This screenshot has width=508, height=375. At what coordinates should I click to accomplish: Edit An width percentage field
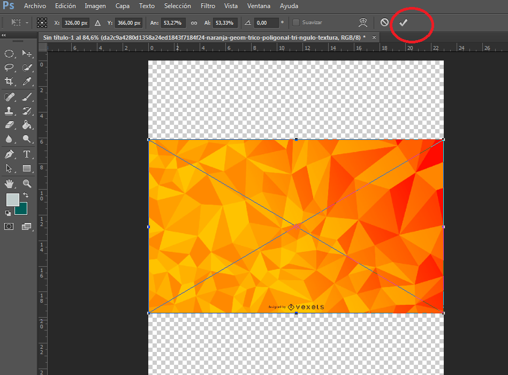[173, 23]
